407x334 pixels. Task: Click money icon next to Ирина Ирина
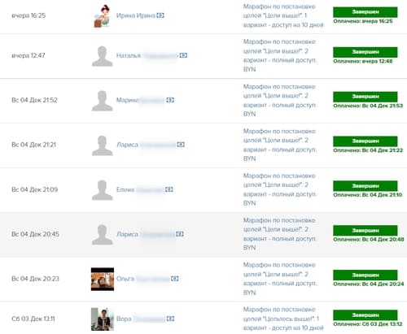pos(160,15)
